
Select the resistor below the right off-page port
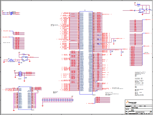pos(114,41)
